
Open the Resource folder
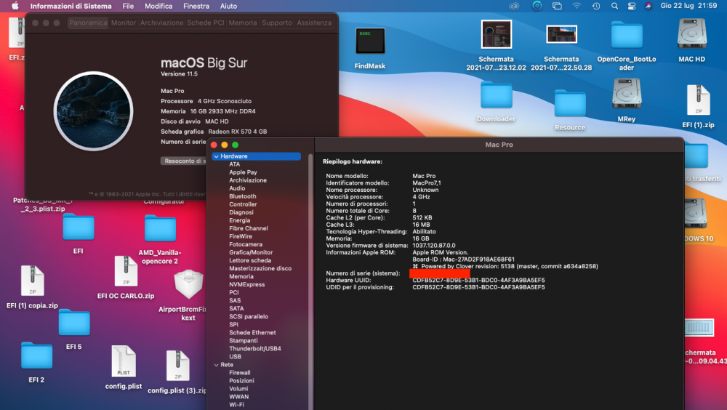point(570,103)
